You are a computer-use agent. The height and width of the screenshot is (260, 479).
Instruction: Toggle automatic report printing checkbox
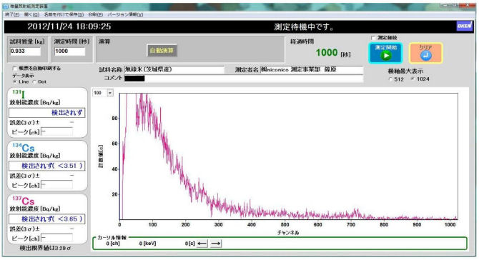point(15,69)
